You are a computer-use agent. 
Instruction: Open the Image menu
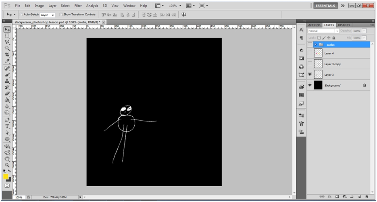pos(39,6)
